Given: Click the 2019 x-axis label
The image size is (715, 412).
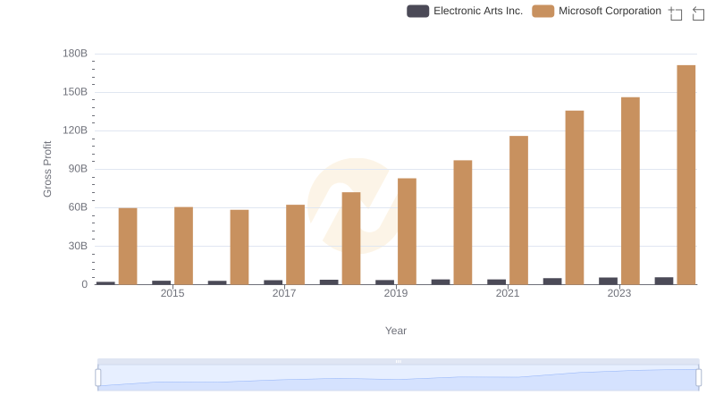Looking at the screenshot, I should click(x=396, y=293).
